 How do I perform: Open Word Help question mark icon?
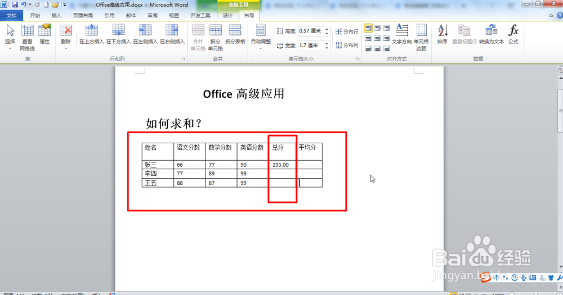pyautogui.click(x=560, y=15)
